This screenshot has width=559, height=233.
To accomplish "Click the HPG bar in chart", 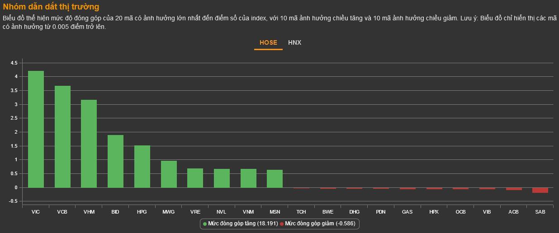I will pyautogui.click(x=142, y=166).
